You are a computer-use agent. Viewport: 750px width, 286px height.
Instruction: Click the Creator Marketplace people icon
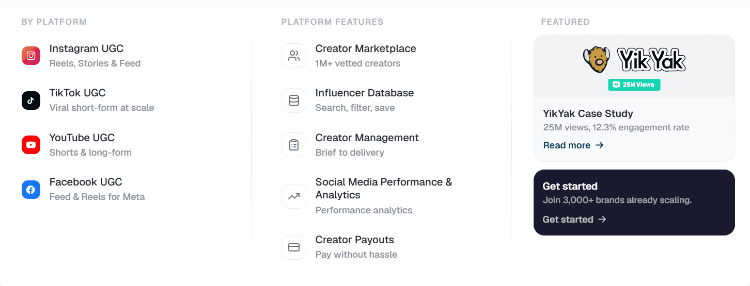click(294, 56)
